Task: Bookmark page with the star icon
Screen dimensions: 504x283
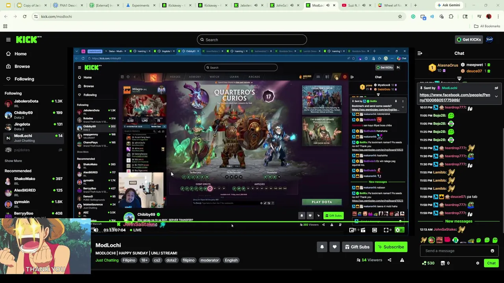Action: [x=400, y=17]
